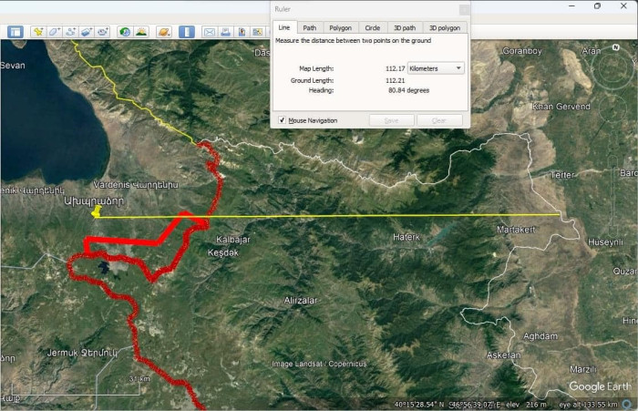Toggle sunlight across the landscape icon
Image resolution: width=638 pixels, height=411 pixels.
tap(141, 32)
